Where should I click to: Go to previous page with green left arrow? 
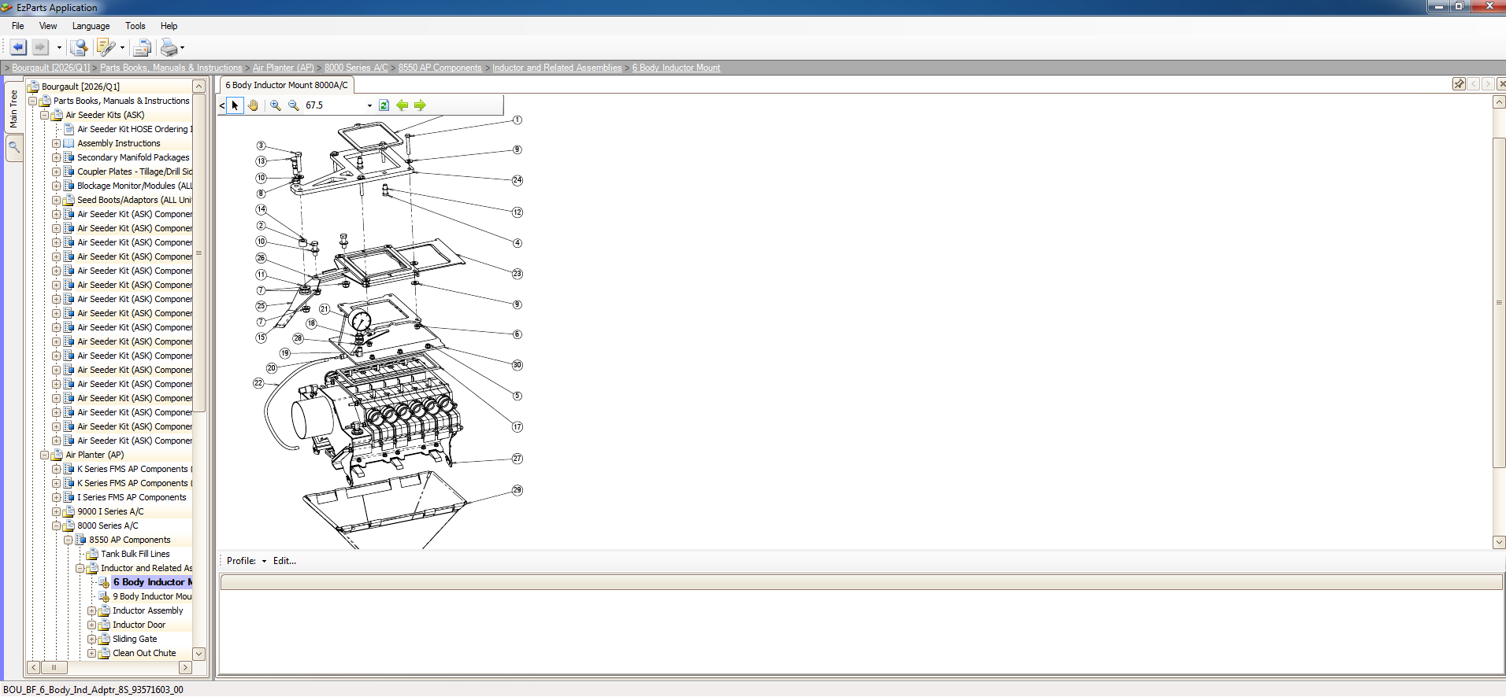pyautogui.click(x=402, y=105)
